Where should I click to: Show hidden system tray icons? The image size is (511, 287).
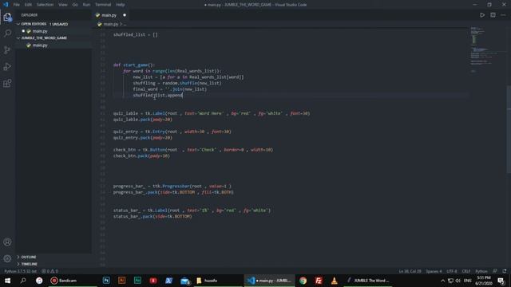pyautogui.click(x=442, y=281)
